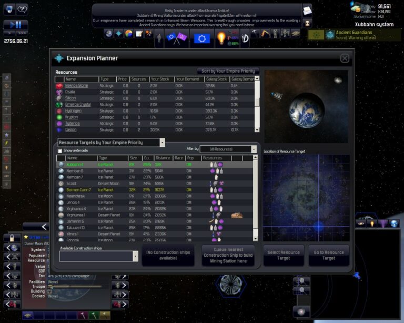The height and width of the screenshot is (323, 404).
Task: Open the game menu computer icon
Action: (9, 9)
